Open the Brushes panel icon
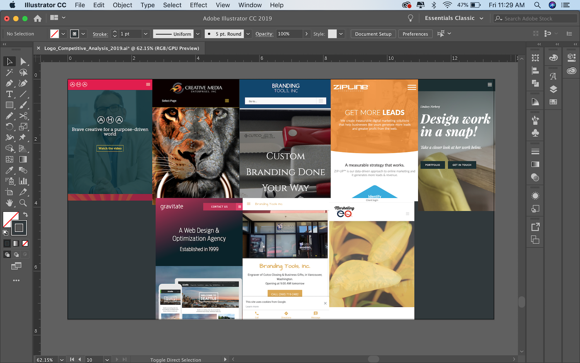 coord(535,120)
